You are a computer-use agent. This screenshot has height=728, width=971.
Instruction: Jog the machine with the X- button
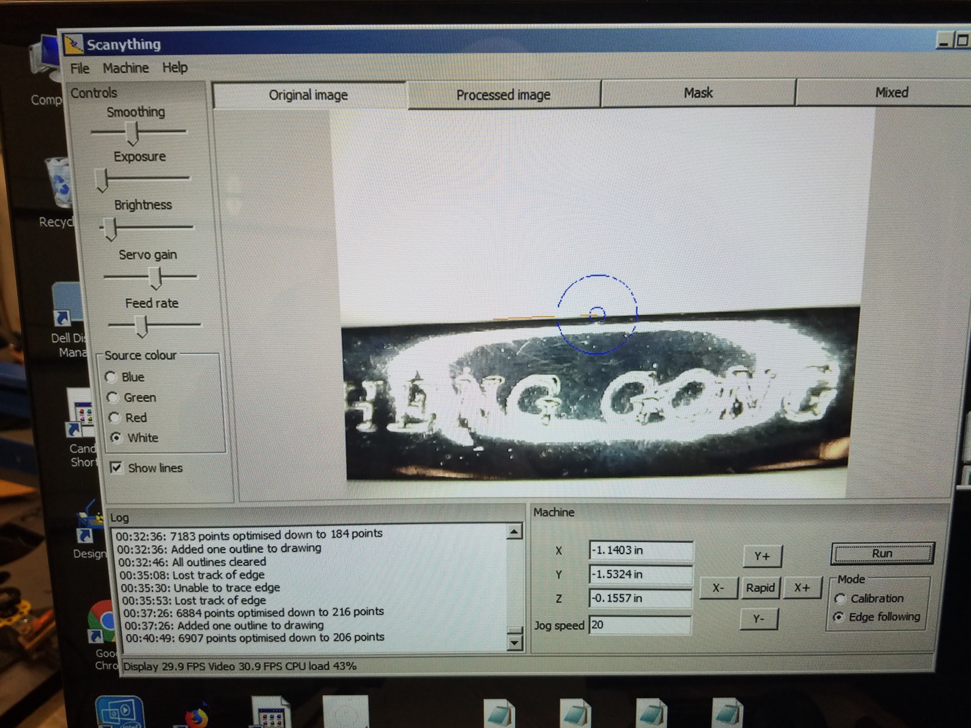[x=718, y=588]
